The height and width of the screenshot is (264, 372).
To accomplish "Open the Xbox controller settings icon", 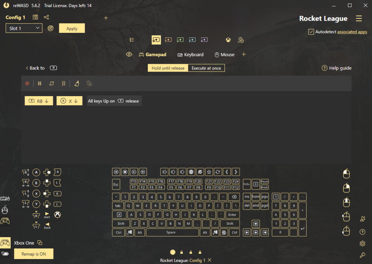I will (x=228, y=40).
